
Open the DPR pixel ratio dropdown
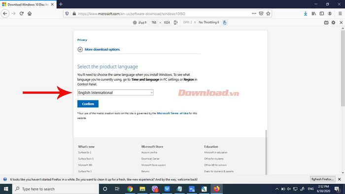[x=189, y=23]
